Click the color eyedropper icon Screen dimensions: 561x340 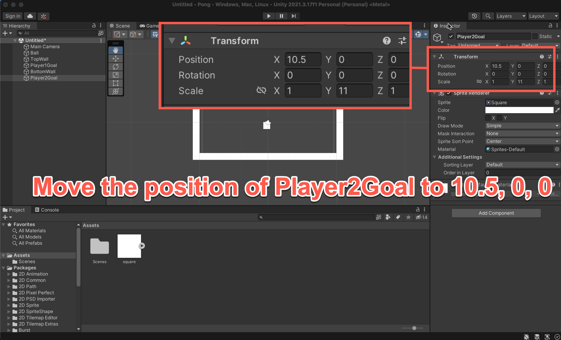[x=557, y=110]
